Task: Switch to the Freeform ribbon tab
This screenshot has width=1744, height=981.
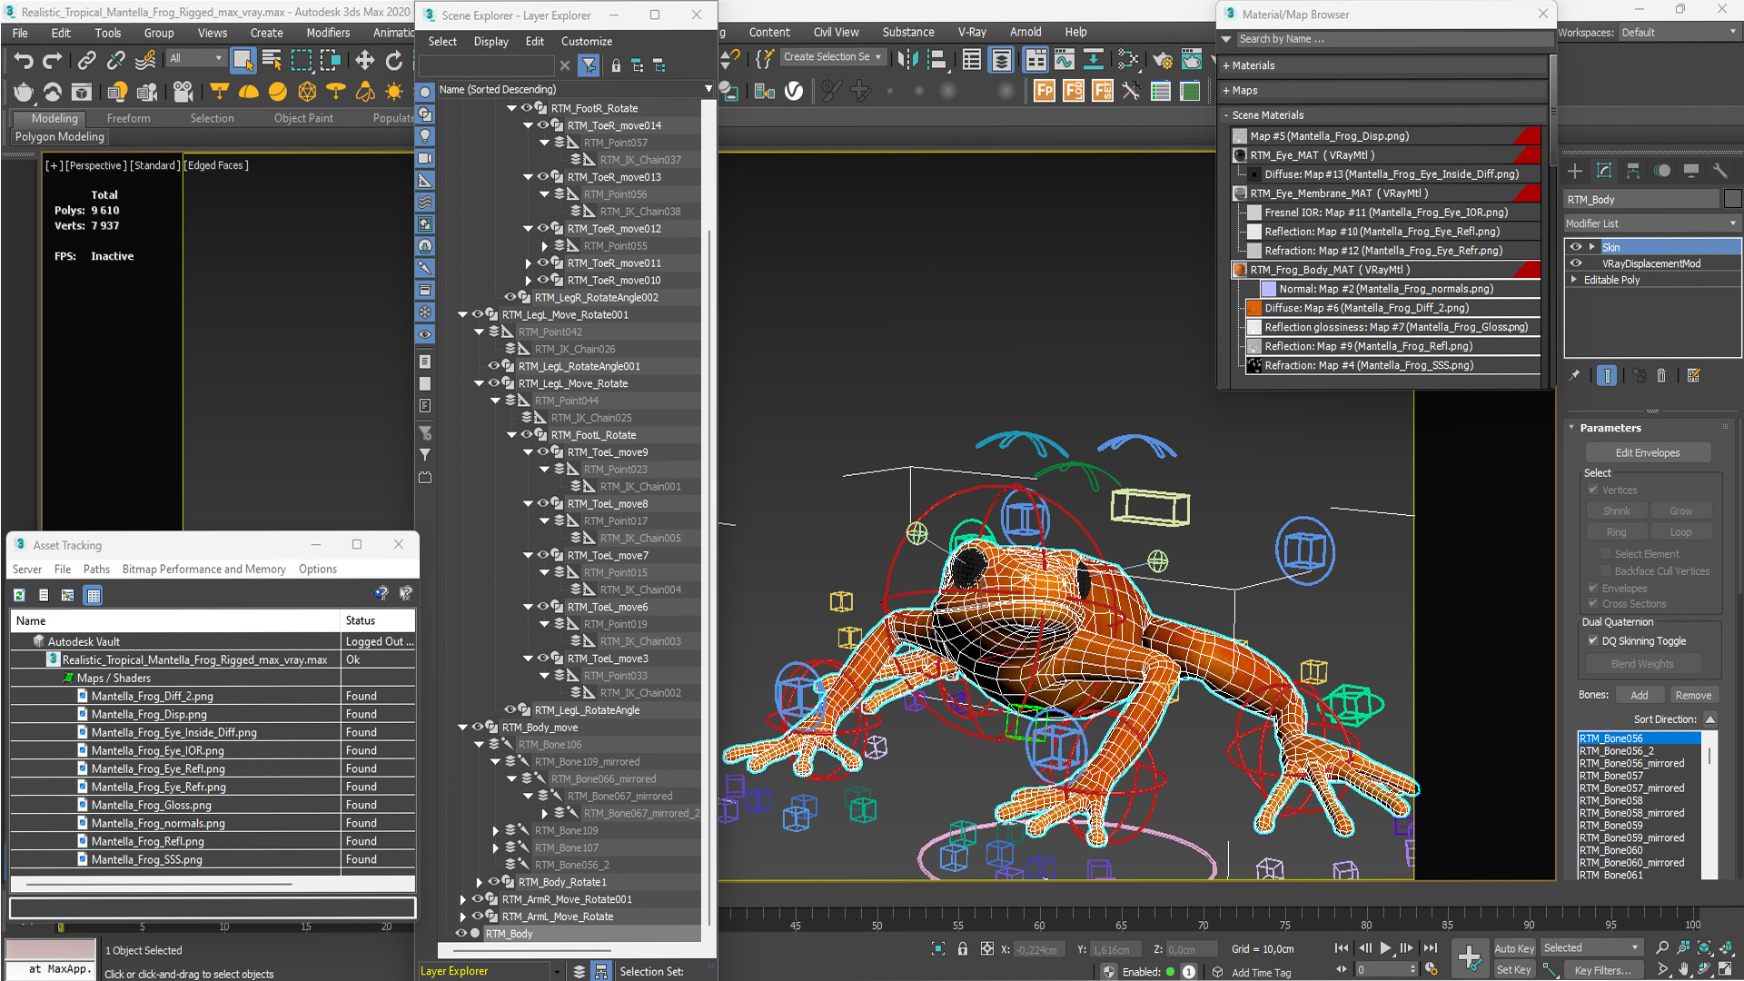Action: pyautogui.click(x=129, y=118)
